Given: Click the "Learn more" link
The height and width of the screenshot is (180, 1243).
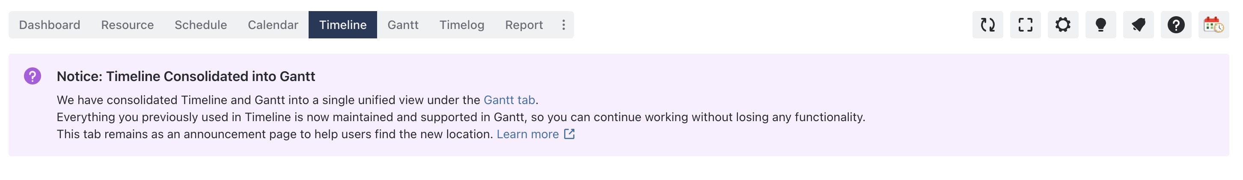Looking at the screenshot, I should (527, 134).
